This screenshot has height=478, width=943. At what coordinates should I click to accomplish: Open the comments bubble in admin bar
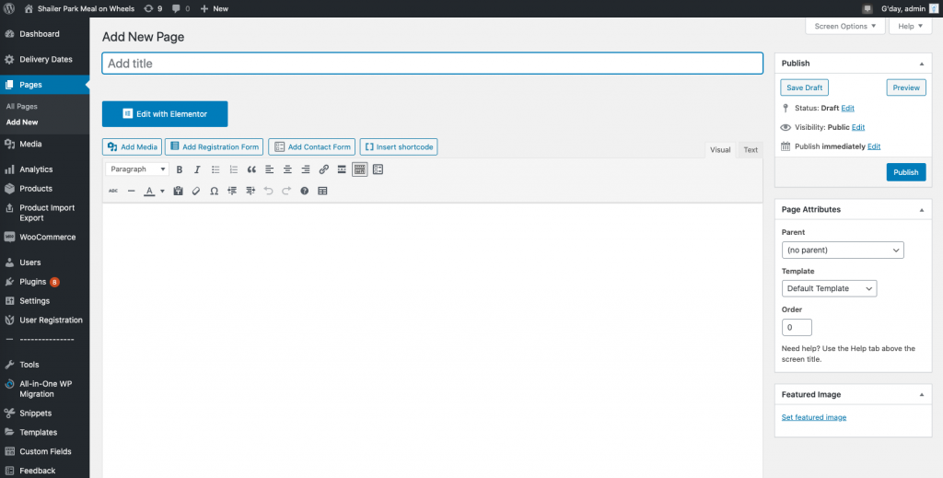(180, 8)
